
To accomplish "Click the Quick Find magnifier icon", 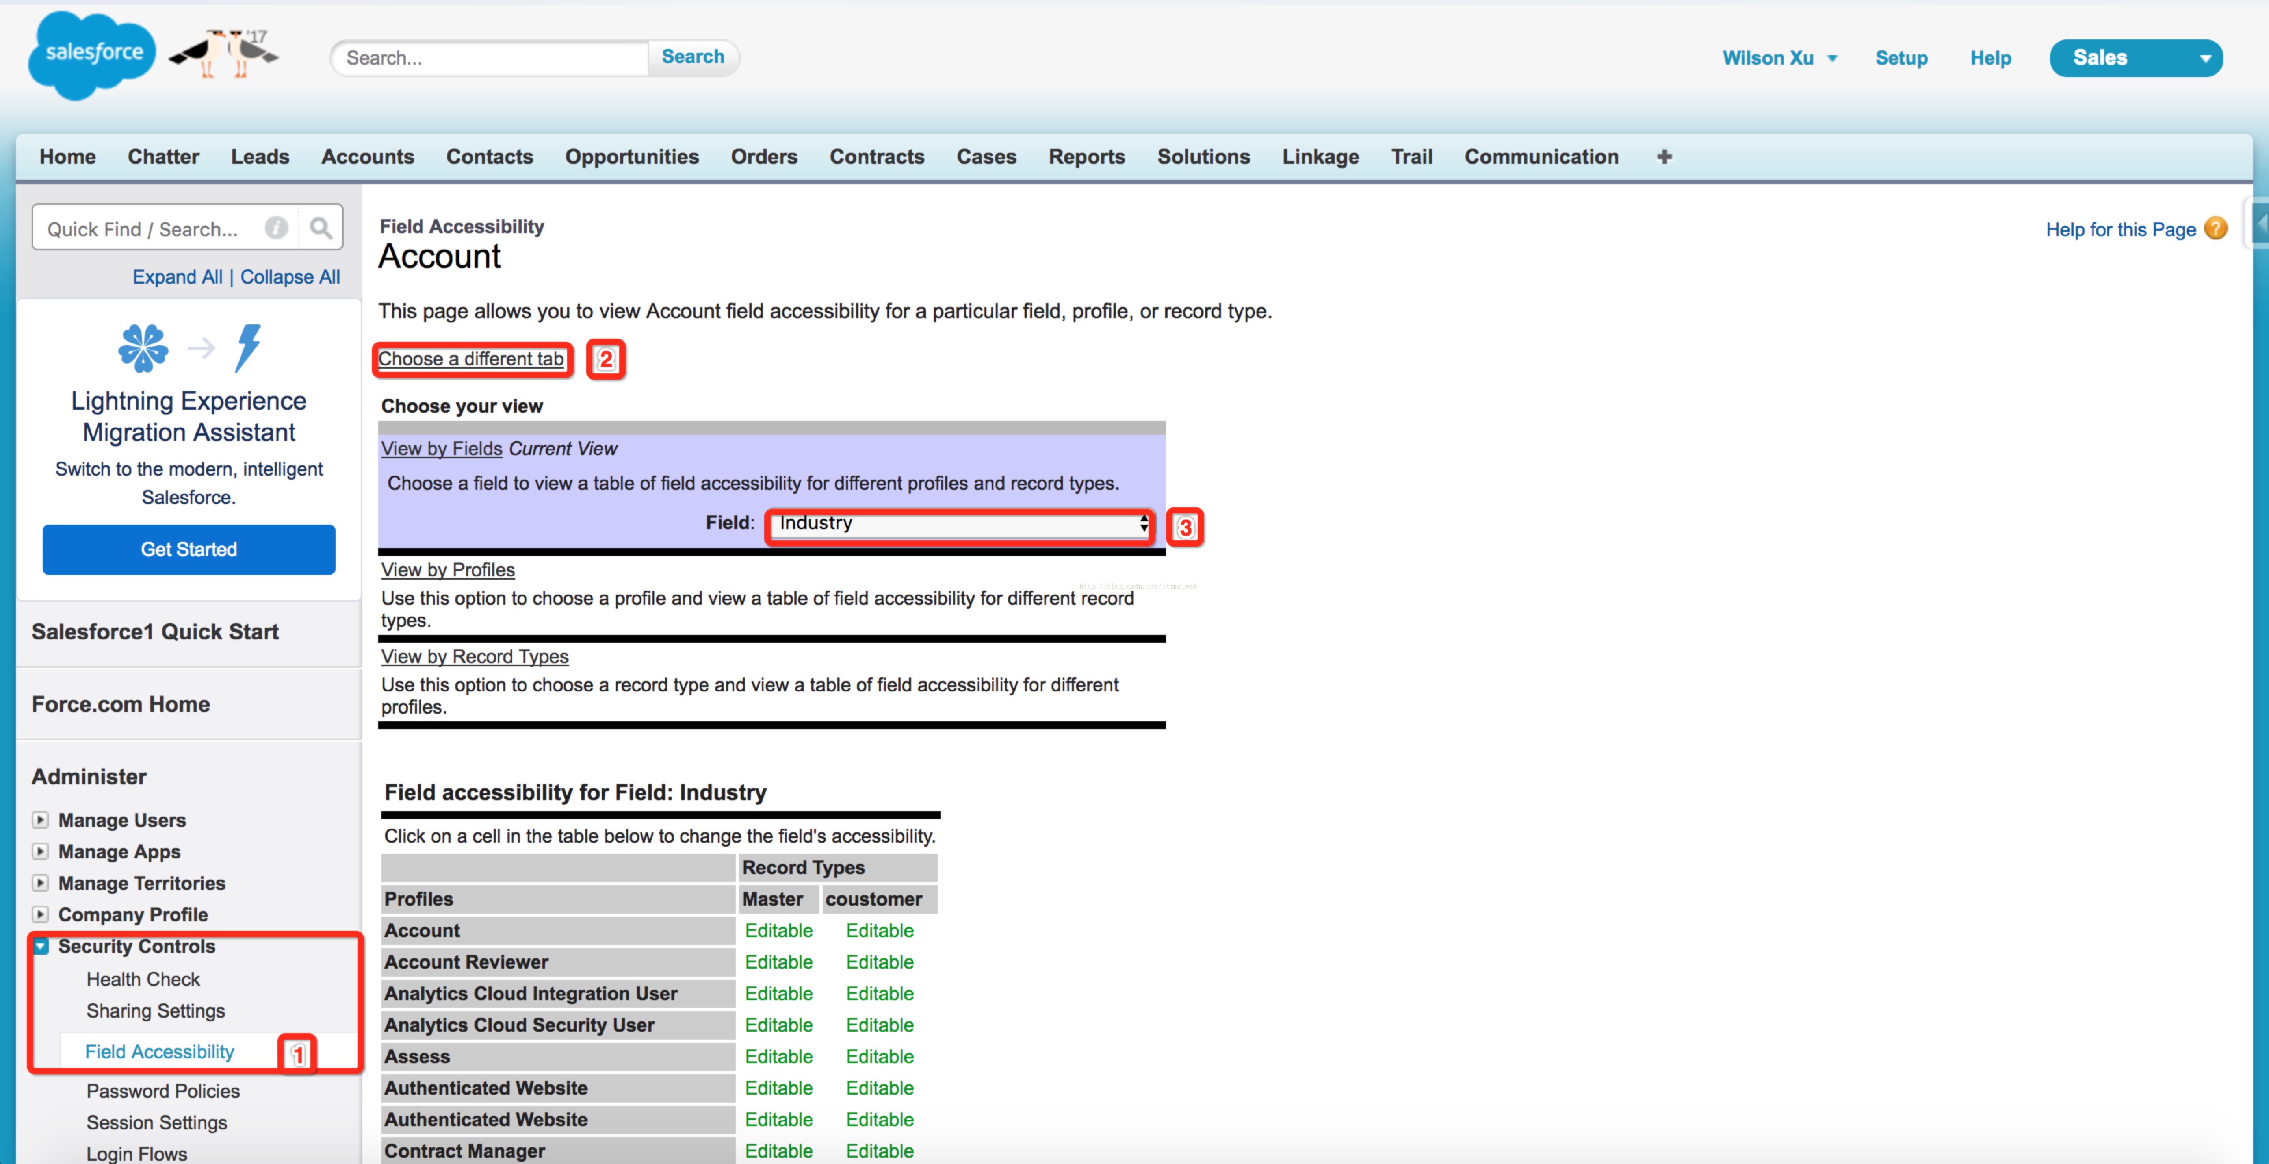I will (321, 229).
